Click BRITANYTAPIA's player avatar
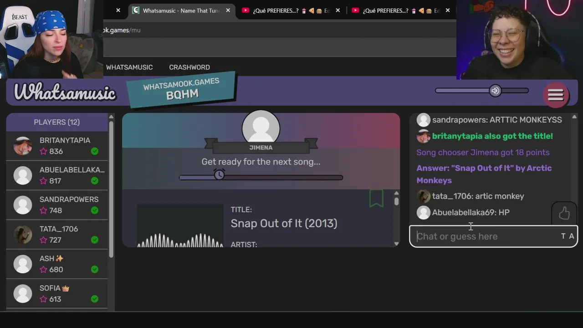Viewport: 583px width, 328px height. pyautogui.click(x=23, y=146)
